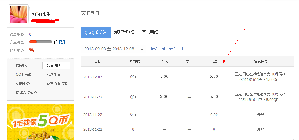Screen dimensions: 299x140
Task: Open 获赠礼品 in sidebar
Action: [54, 74]
